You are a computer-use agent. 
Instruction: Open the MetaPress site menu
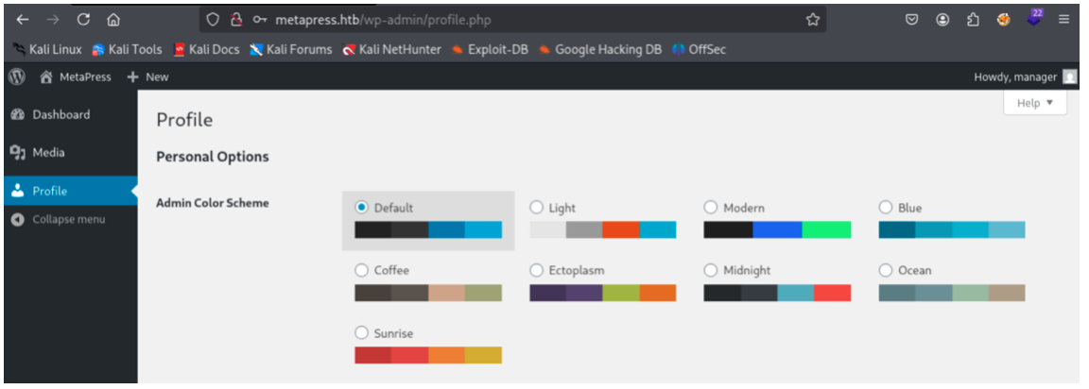click(76, 77)
